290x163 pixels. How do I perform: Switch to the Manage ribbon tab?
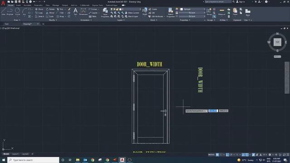coord(56,5)
